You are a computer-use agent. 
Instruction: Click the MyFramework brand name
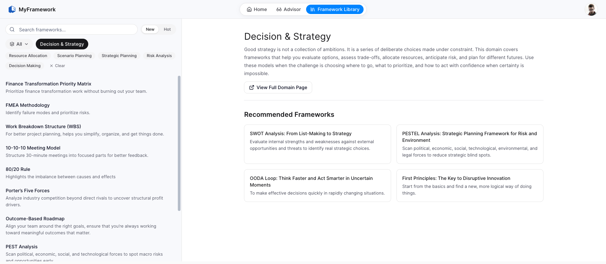point(37,9)
